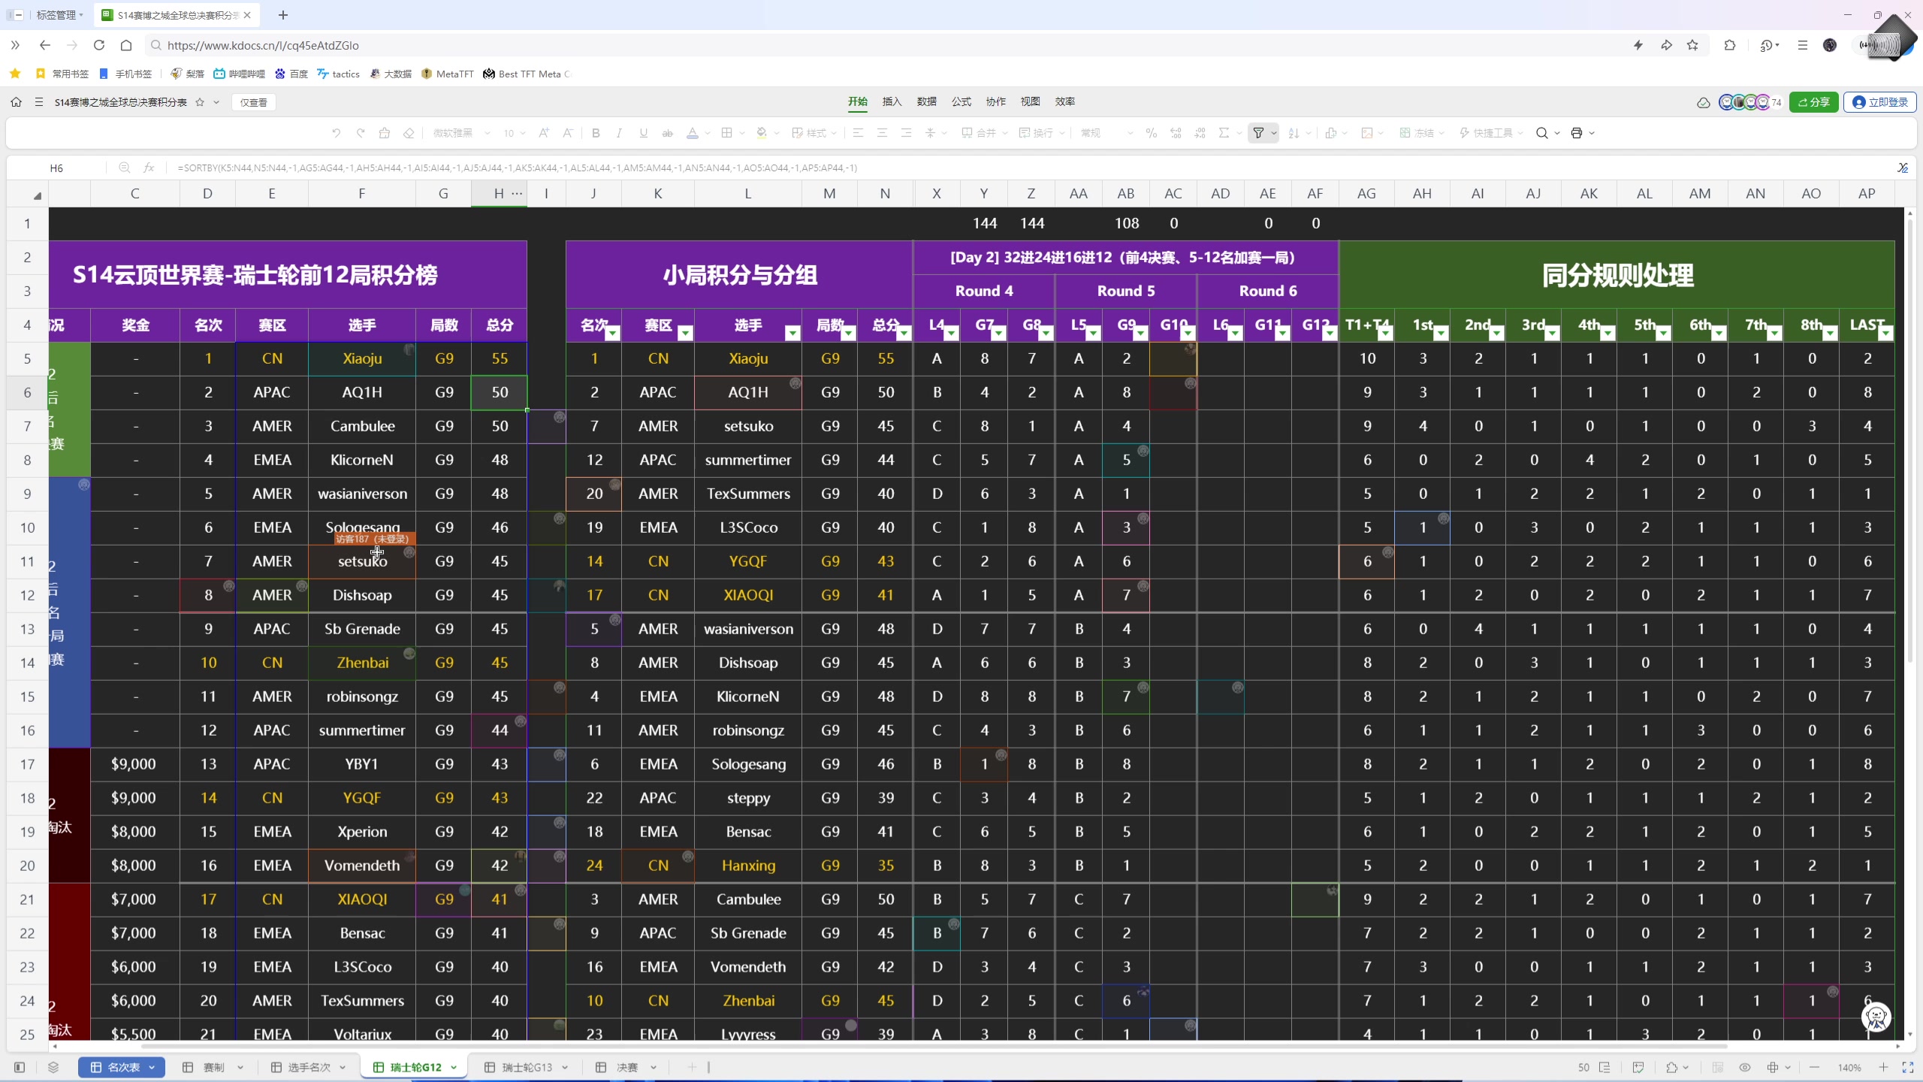Click the cell reference name box H6
The height and width of the screenshot is (1082, 1923).
(x=57, y=168)
